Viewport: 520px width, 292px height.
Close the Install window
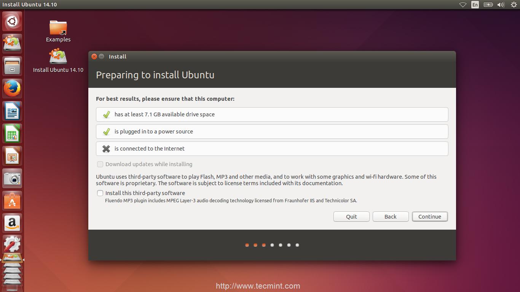click(x=94, y=57)
